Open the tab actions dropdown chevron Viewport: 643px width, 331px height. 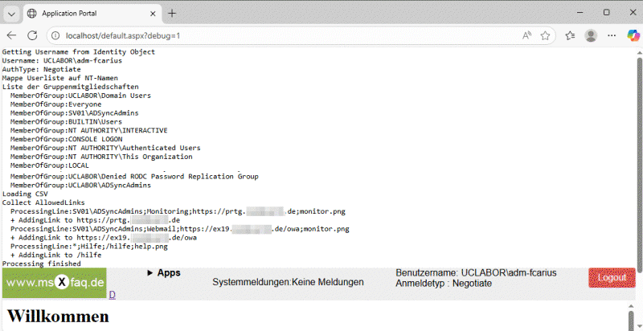click(11, 13)
